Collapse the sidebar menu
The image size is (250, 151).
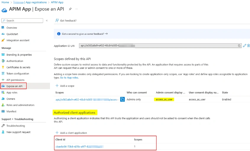47,21
